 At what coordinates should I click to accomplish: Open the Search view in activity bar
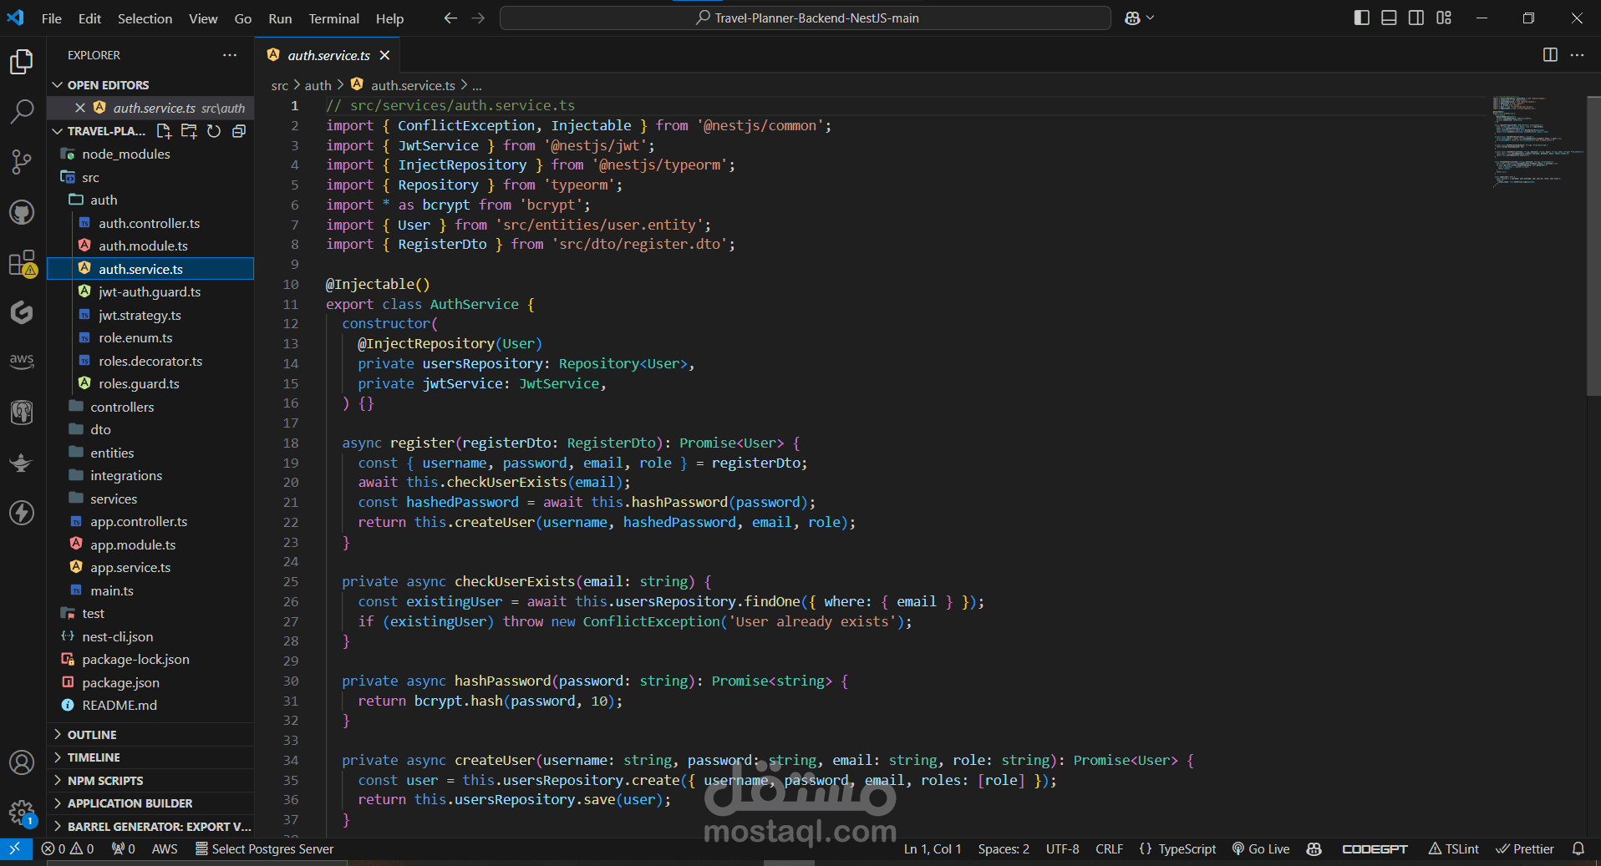pos(22,111)
